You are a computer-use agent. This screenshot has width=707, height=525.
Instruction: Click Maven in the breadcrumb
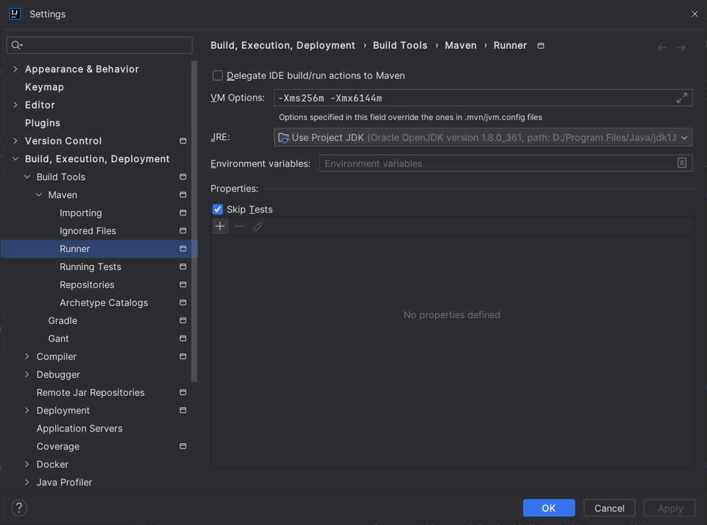pyautogui.click(x=461, y=45)
